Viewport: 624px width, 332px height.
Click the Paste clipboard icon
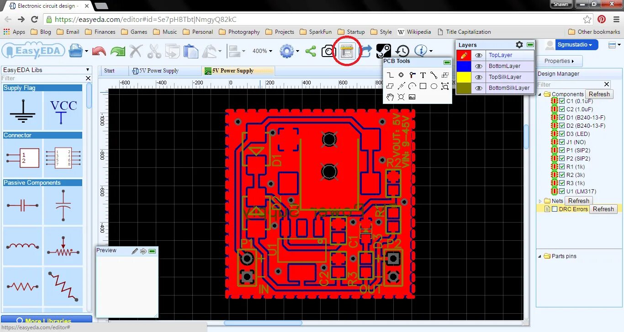[190, 51]
